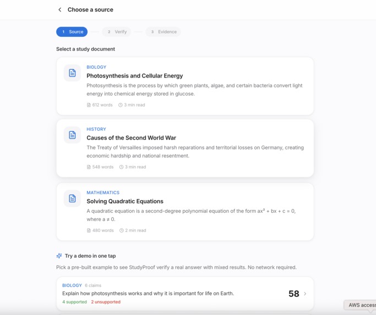The image size is (376, 315).
Task: Click the 480 words count
Action: pos(103,230)
